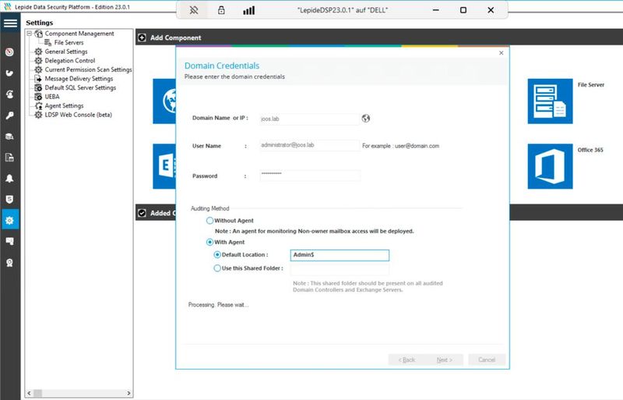The height and width of the screenshot is (400, 623).
Task: Collapse the Component Management tree node
Action: pos(29,34)
